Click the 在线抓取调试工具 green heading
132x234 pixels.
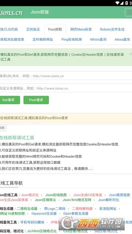click(17, 137)
